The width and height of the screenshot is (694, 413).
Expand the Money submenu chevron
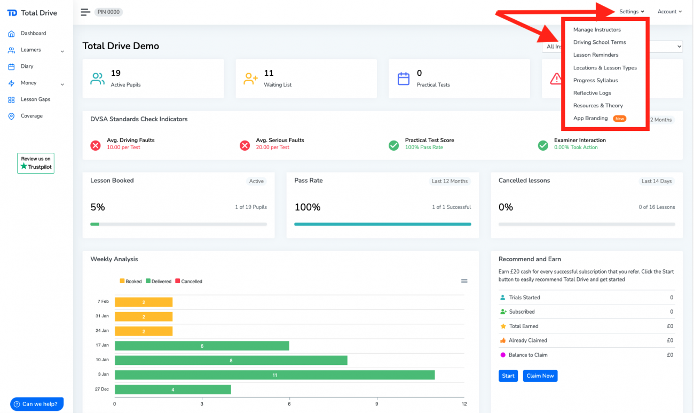point(62,84)
